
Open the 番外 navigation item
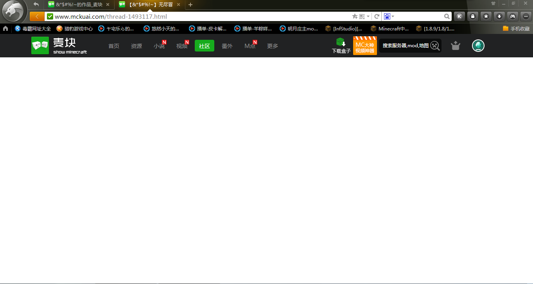pos(227,46)
